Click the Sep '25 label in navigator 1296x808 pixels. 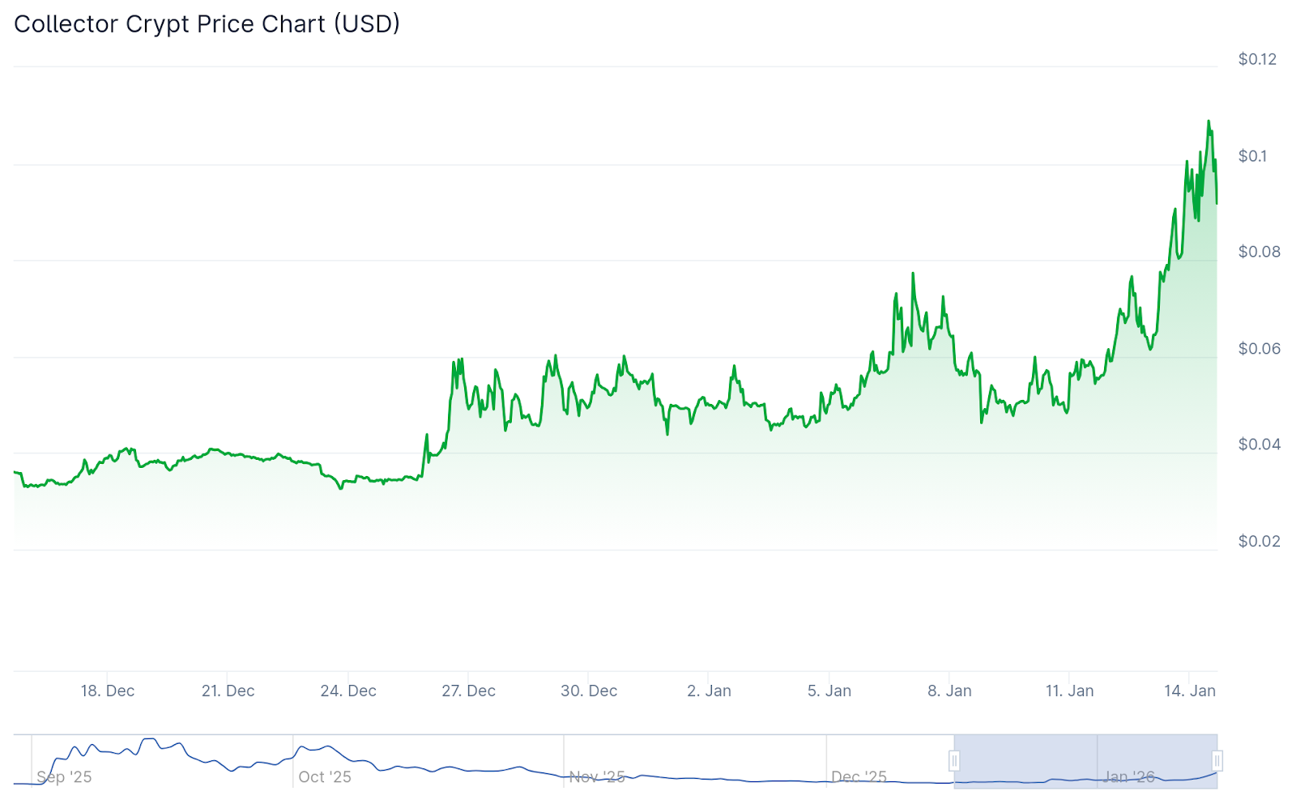[64, 777]
